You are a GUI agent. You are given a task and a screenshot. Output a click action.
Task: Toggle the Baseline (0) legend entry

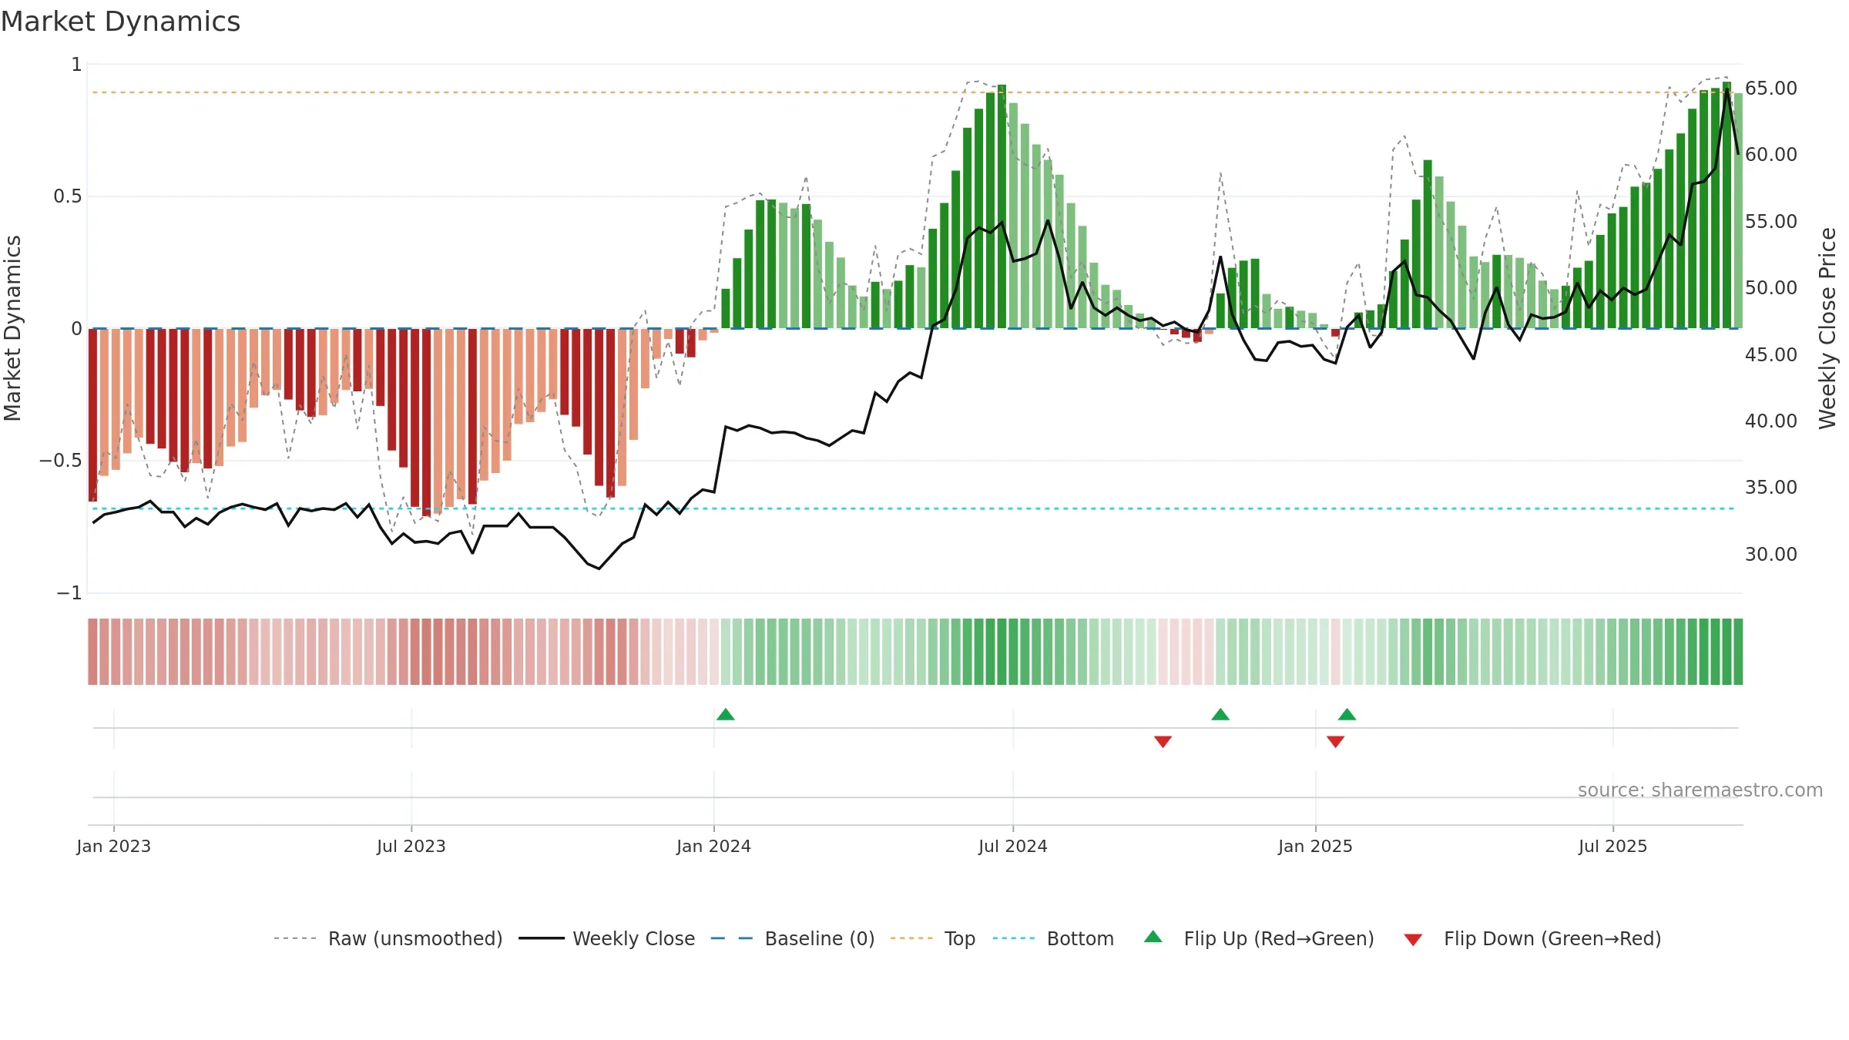pos(793,938)
